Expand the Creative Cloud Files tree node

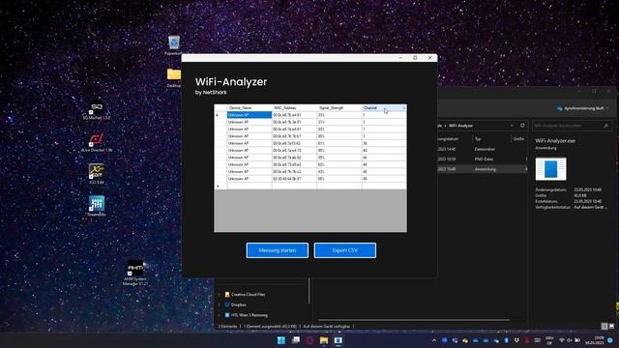[220, 294]
